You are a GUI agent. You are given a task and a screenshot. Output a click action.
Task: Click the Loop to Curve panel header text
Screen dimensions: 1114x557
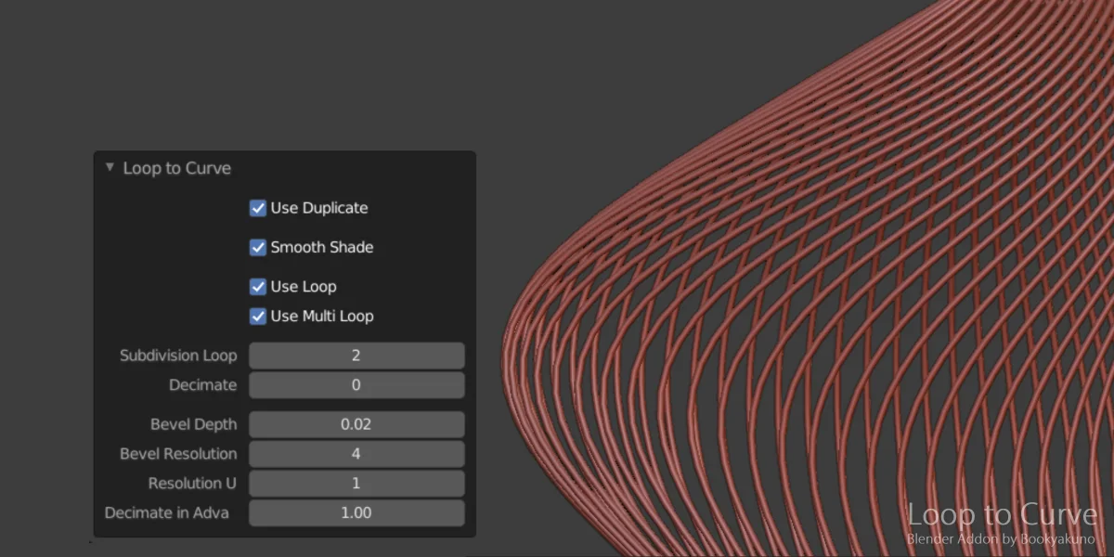pyautogui.click(x=177, y=168)
